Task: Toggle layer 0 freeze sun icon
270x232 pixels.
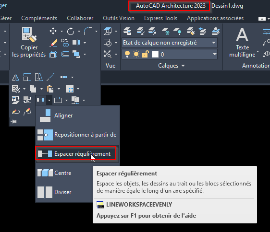Action: point(136,54)
